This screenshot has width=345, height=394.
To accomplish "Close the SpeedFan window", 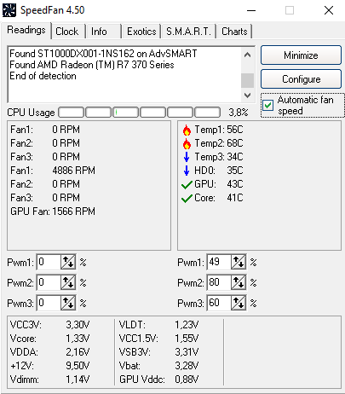I will (329, 10).
